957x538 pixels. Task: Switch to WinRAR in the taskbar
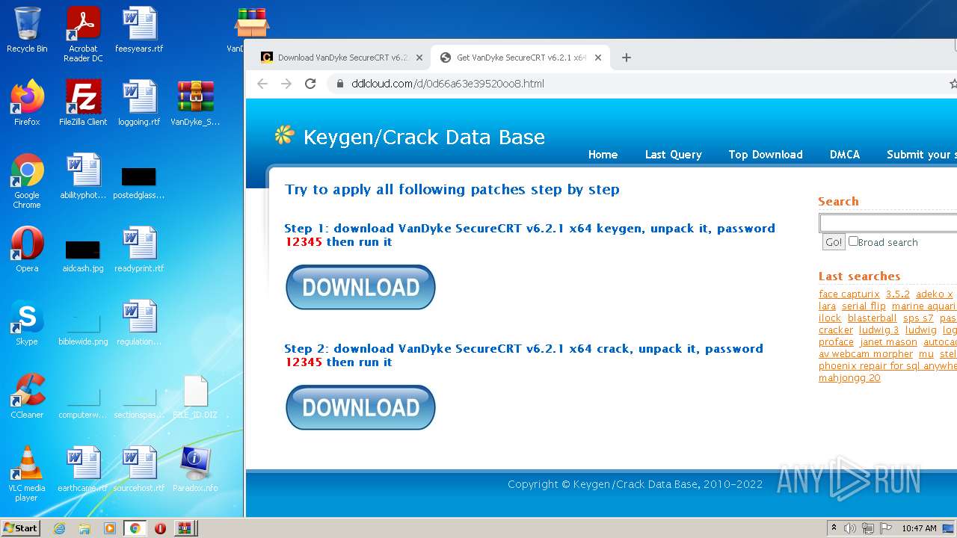(x=184, y=528)
